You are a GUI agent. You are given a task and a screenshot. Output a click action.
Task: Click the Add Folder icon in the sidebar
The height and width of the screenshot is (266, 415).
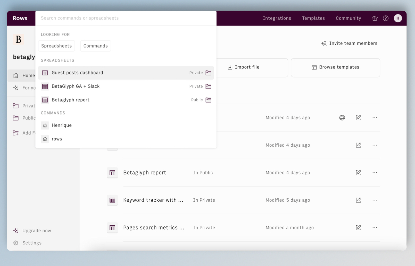coord(16,133)
